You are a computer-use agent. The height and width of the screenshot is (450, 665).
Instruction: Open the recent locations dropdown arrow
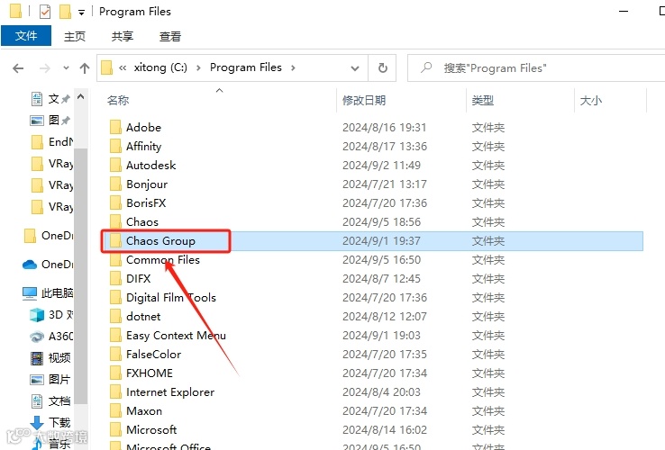[x=66, y=67]
